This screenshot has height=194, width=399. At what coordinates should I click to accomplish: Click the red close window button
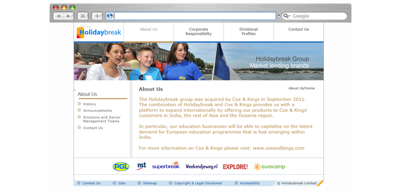click(x=55, y=7)
